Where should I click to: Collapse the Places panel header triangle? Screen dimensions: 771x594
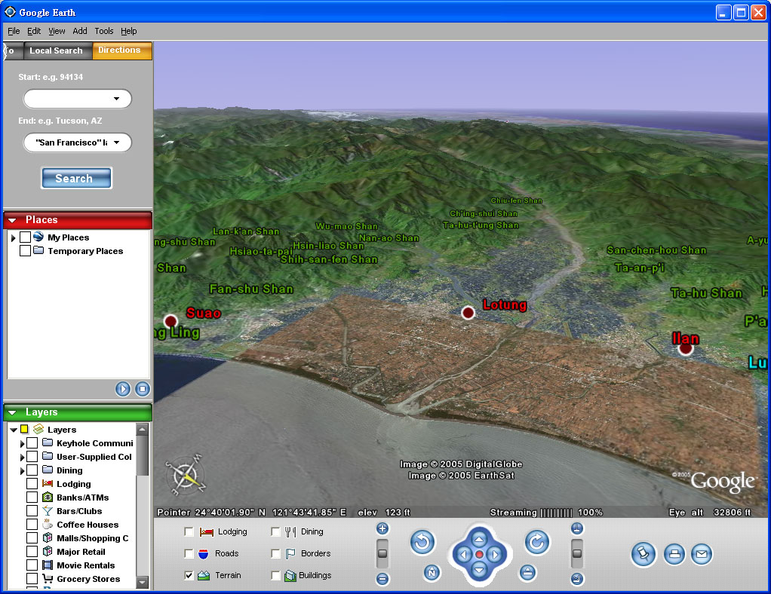click(13, 221)
